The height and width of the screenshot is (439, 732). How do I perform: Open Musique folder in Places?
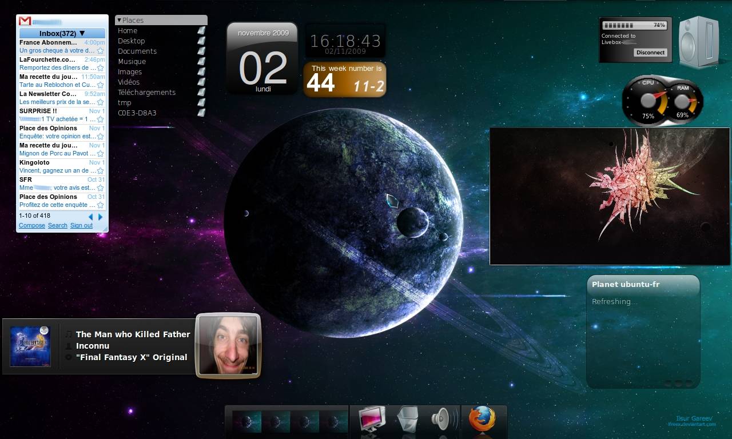pos(132,61)
